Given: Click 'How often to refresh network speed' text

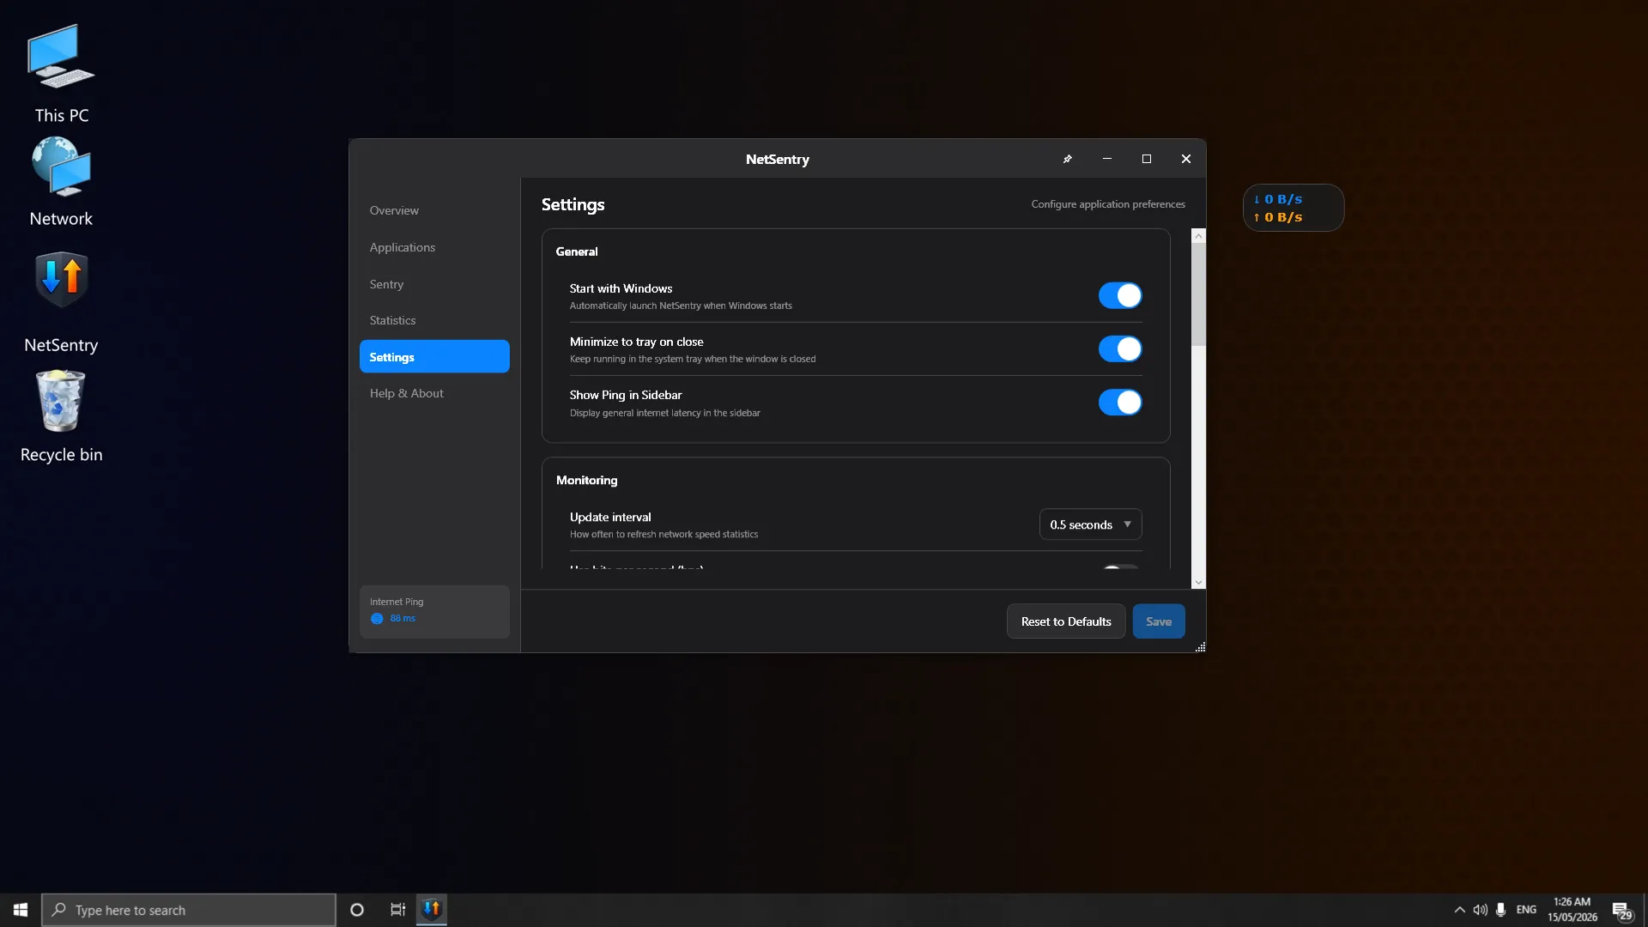Looking at the screenshot, I should click(664, 534).
